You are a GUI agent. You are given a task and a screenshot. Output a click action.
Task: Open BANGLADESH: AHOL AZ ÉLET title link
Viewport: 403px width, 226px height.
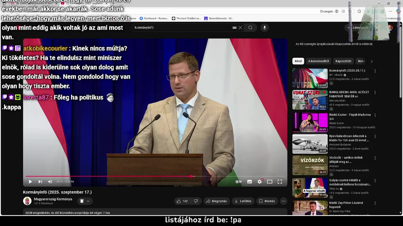349,94
